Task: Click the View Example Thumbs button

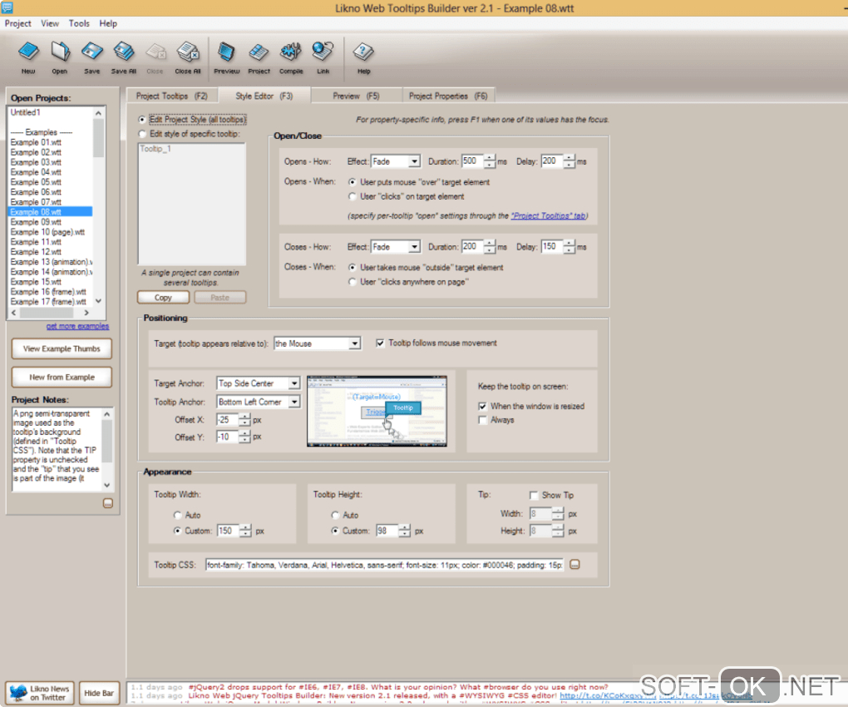Action: [x=62, y=349]
